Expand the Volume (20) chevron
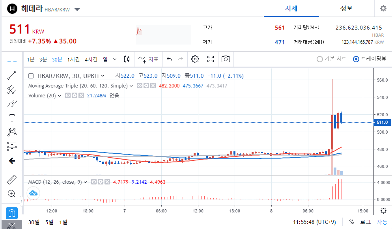The image size is (392, 229). (x=59, y=96)
